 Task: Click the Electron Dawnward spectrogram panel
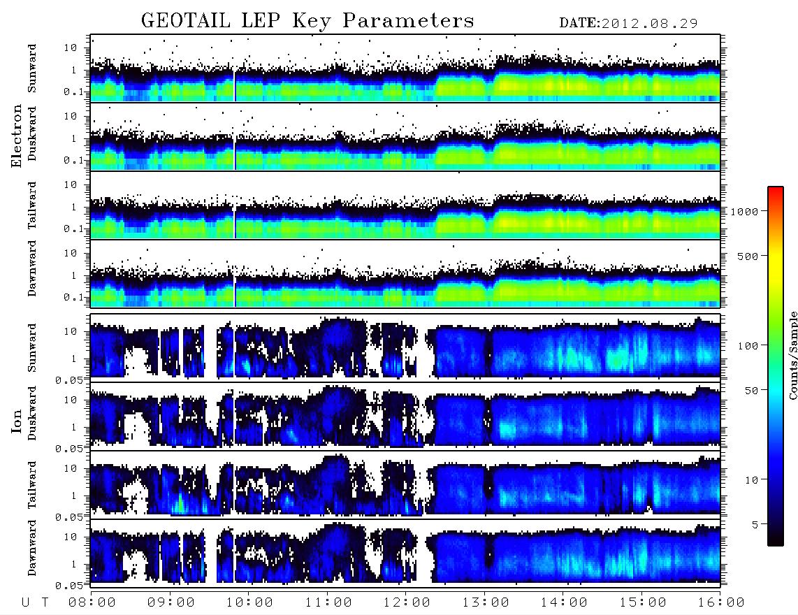pyautogui.click(x=405, y=274)
